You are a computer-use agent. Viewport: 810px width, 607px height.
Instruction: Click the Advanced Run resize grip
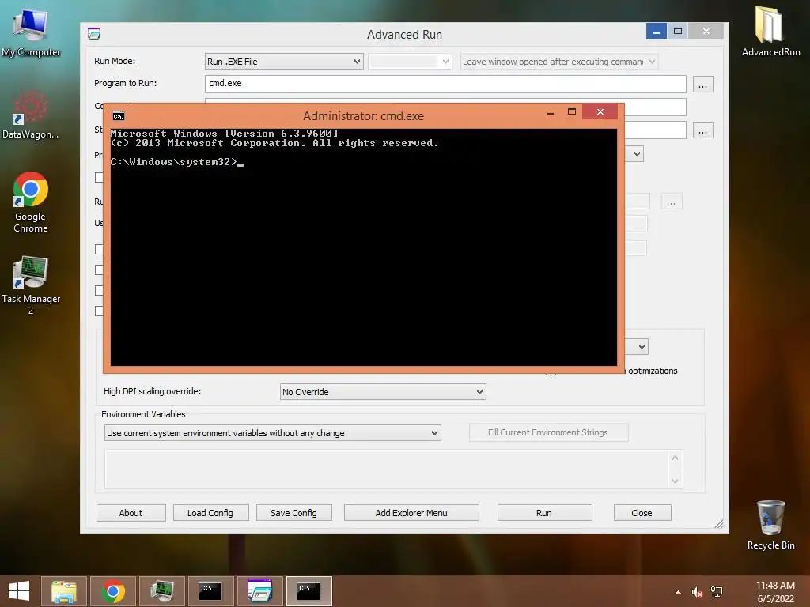click(719, 524)
